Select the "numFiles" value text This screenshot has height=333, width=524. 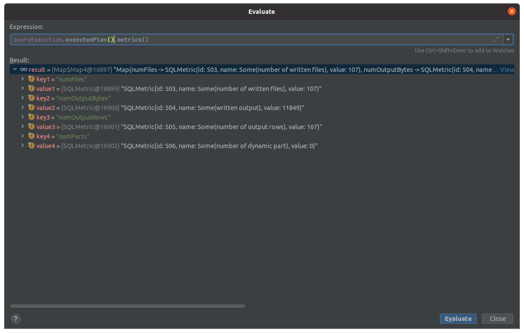pyautogui.click(x=72, y=79)
